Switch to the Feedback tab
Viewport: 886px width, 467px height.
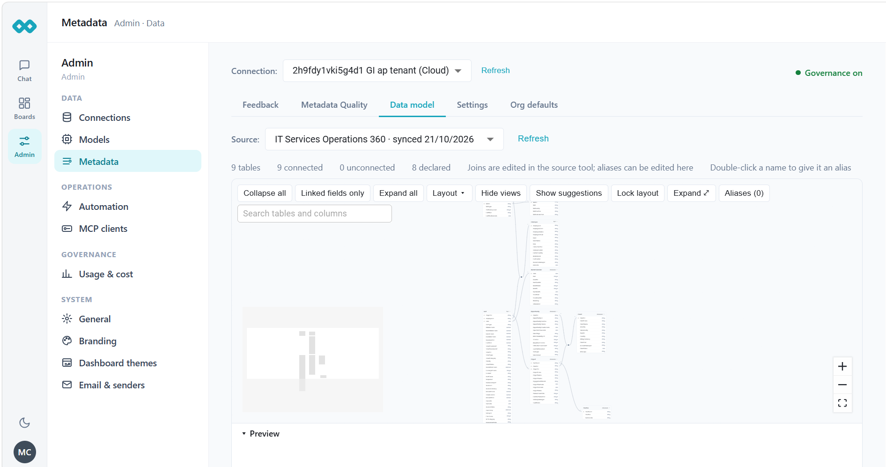pyautogui.click(x=260, y=105)
